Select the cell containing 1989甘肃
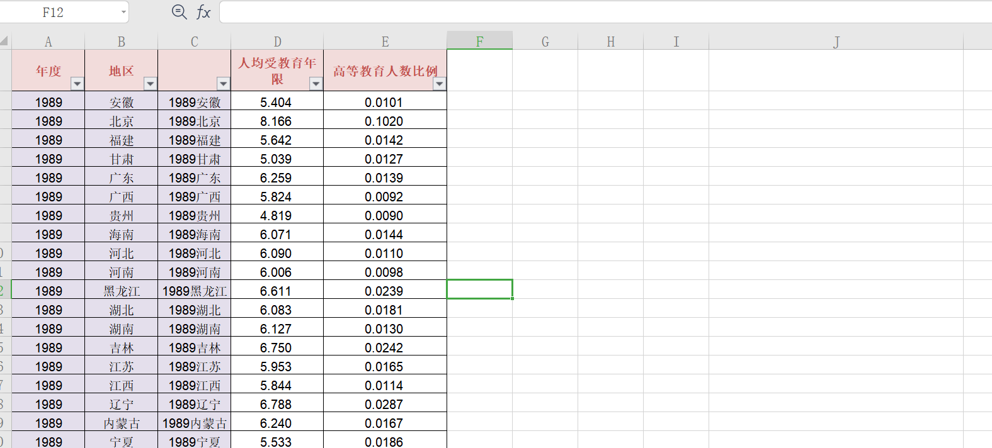This screenshot has height=448, width=992. tap(195, 159)
